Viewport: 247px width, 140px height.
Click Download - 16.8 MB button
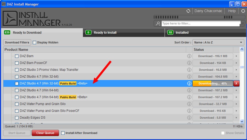(213, 70)
